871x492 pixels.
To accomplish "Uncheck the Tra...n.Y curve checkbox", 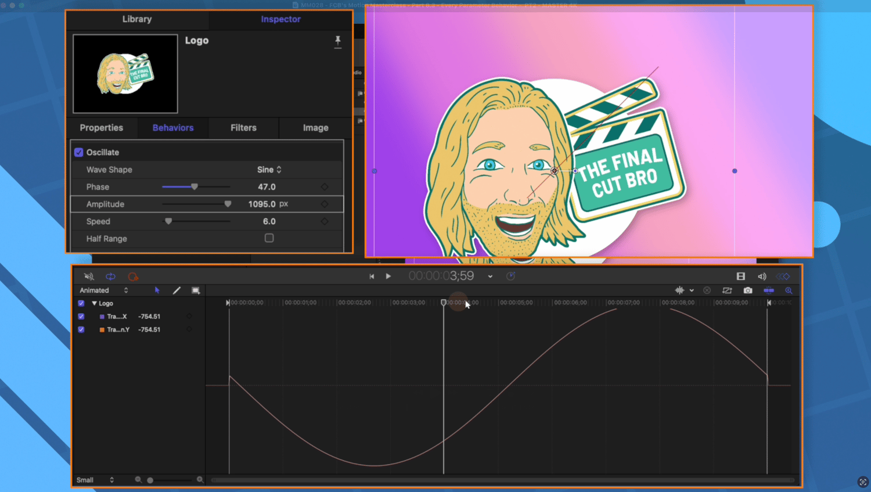I will click(81, 329).
